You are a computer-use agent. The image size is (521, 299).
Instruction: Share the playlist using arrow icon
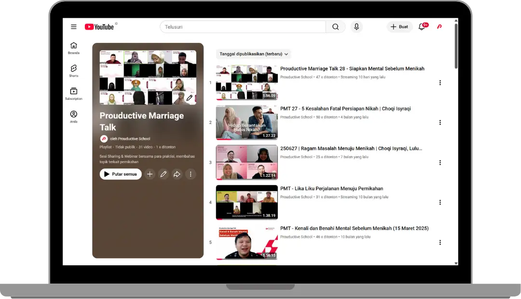177,174
